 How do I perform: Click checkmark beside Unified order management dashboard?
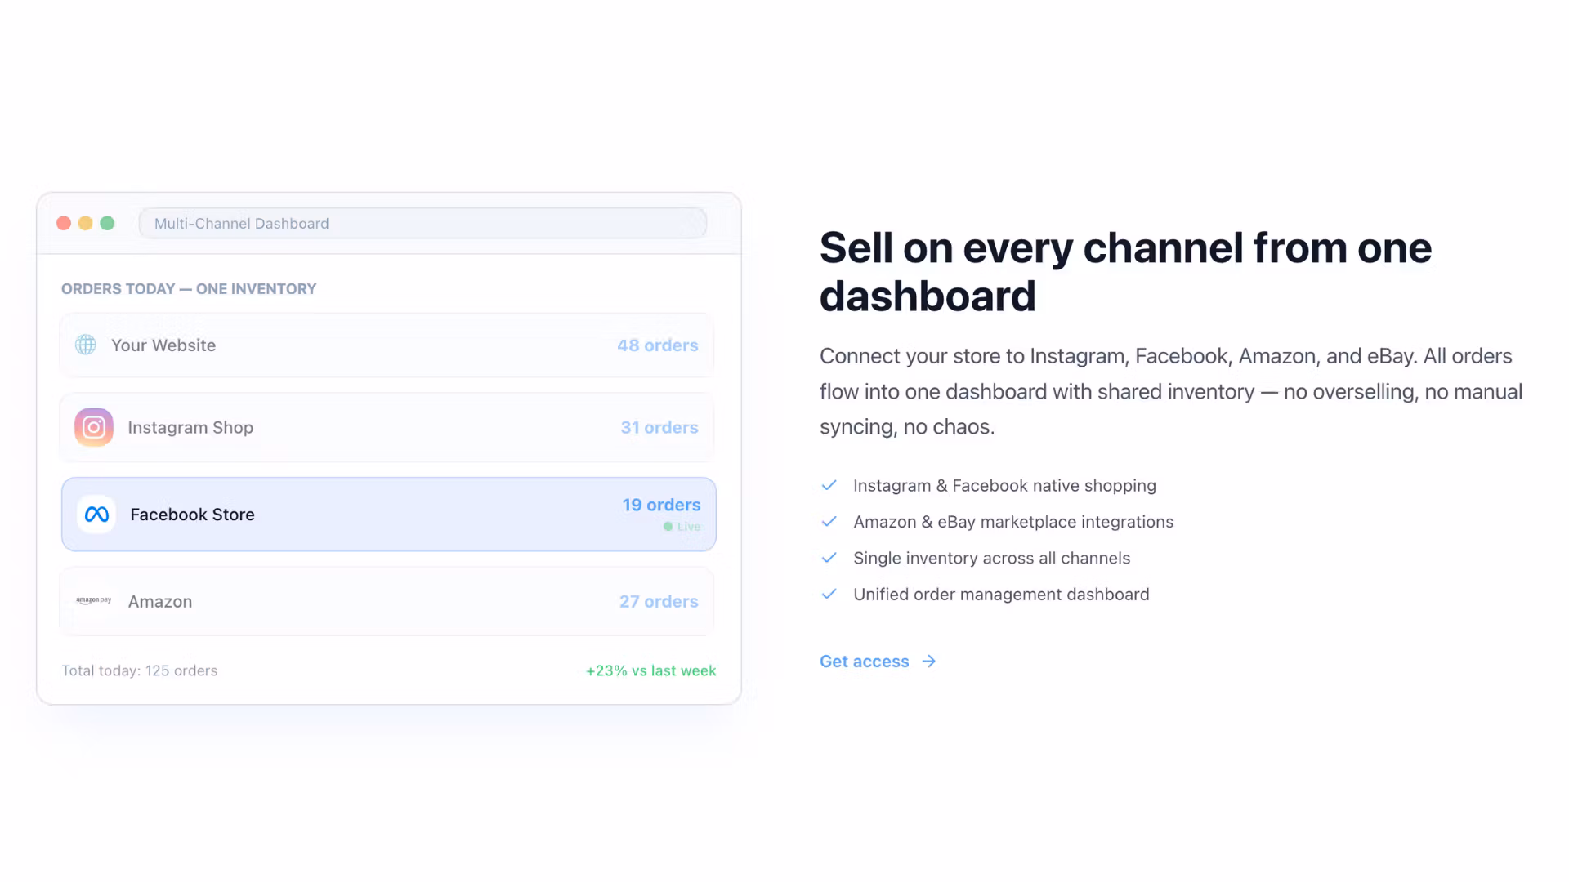[829, 594]
